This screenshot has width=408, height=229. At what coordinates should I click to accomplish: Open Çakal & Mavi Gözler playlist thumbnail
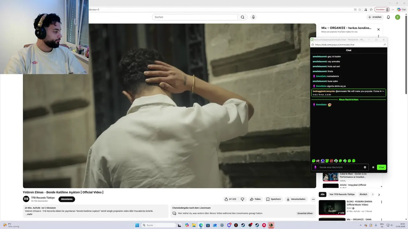tap(331, 177)
